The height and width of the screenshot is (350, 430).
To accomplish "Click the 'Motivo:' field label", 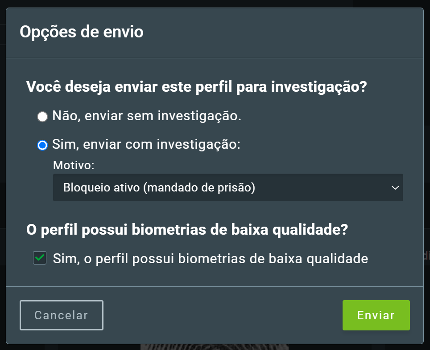I will pyautogui.click(x=74, y=165).
